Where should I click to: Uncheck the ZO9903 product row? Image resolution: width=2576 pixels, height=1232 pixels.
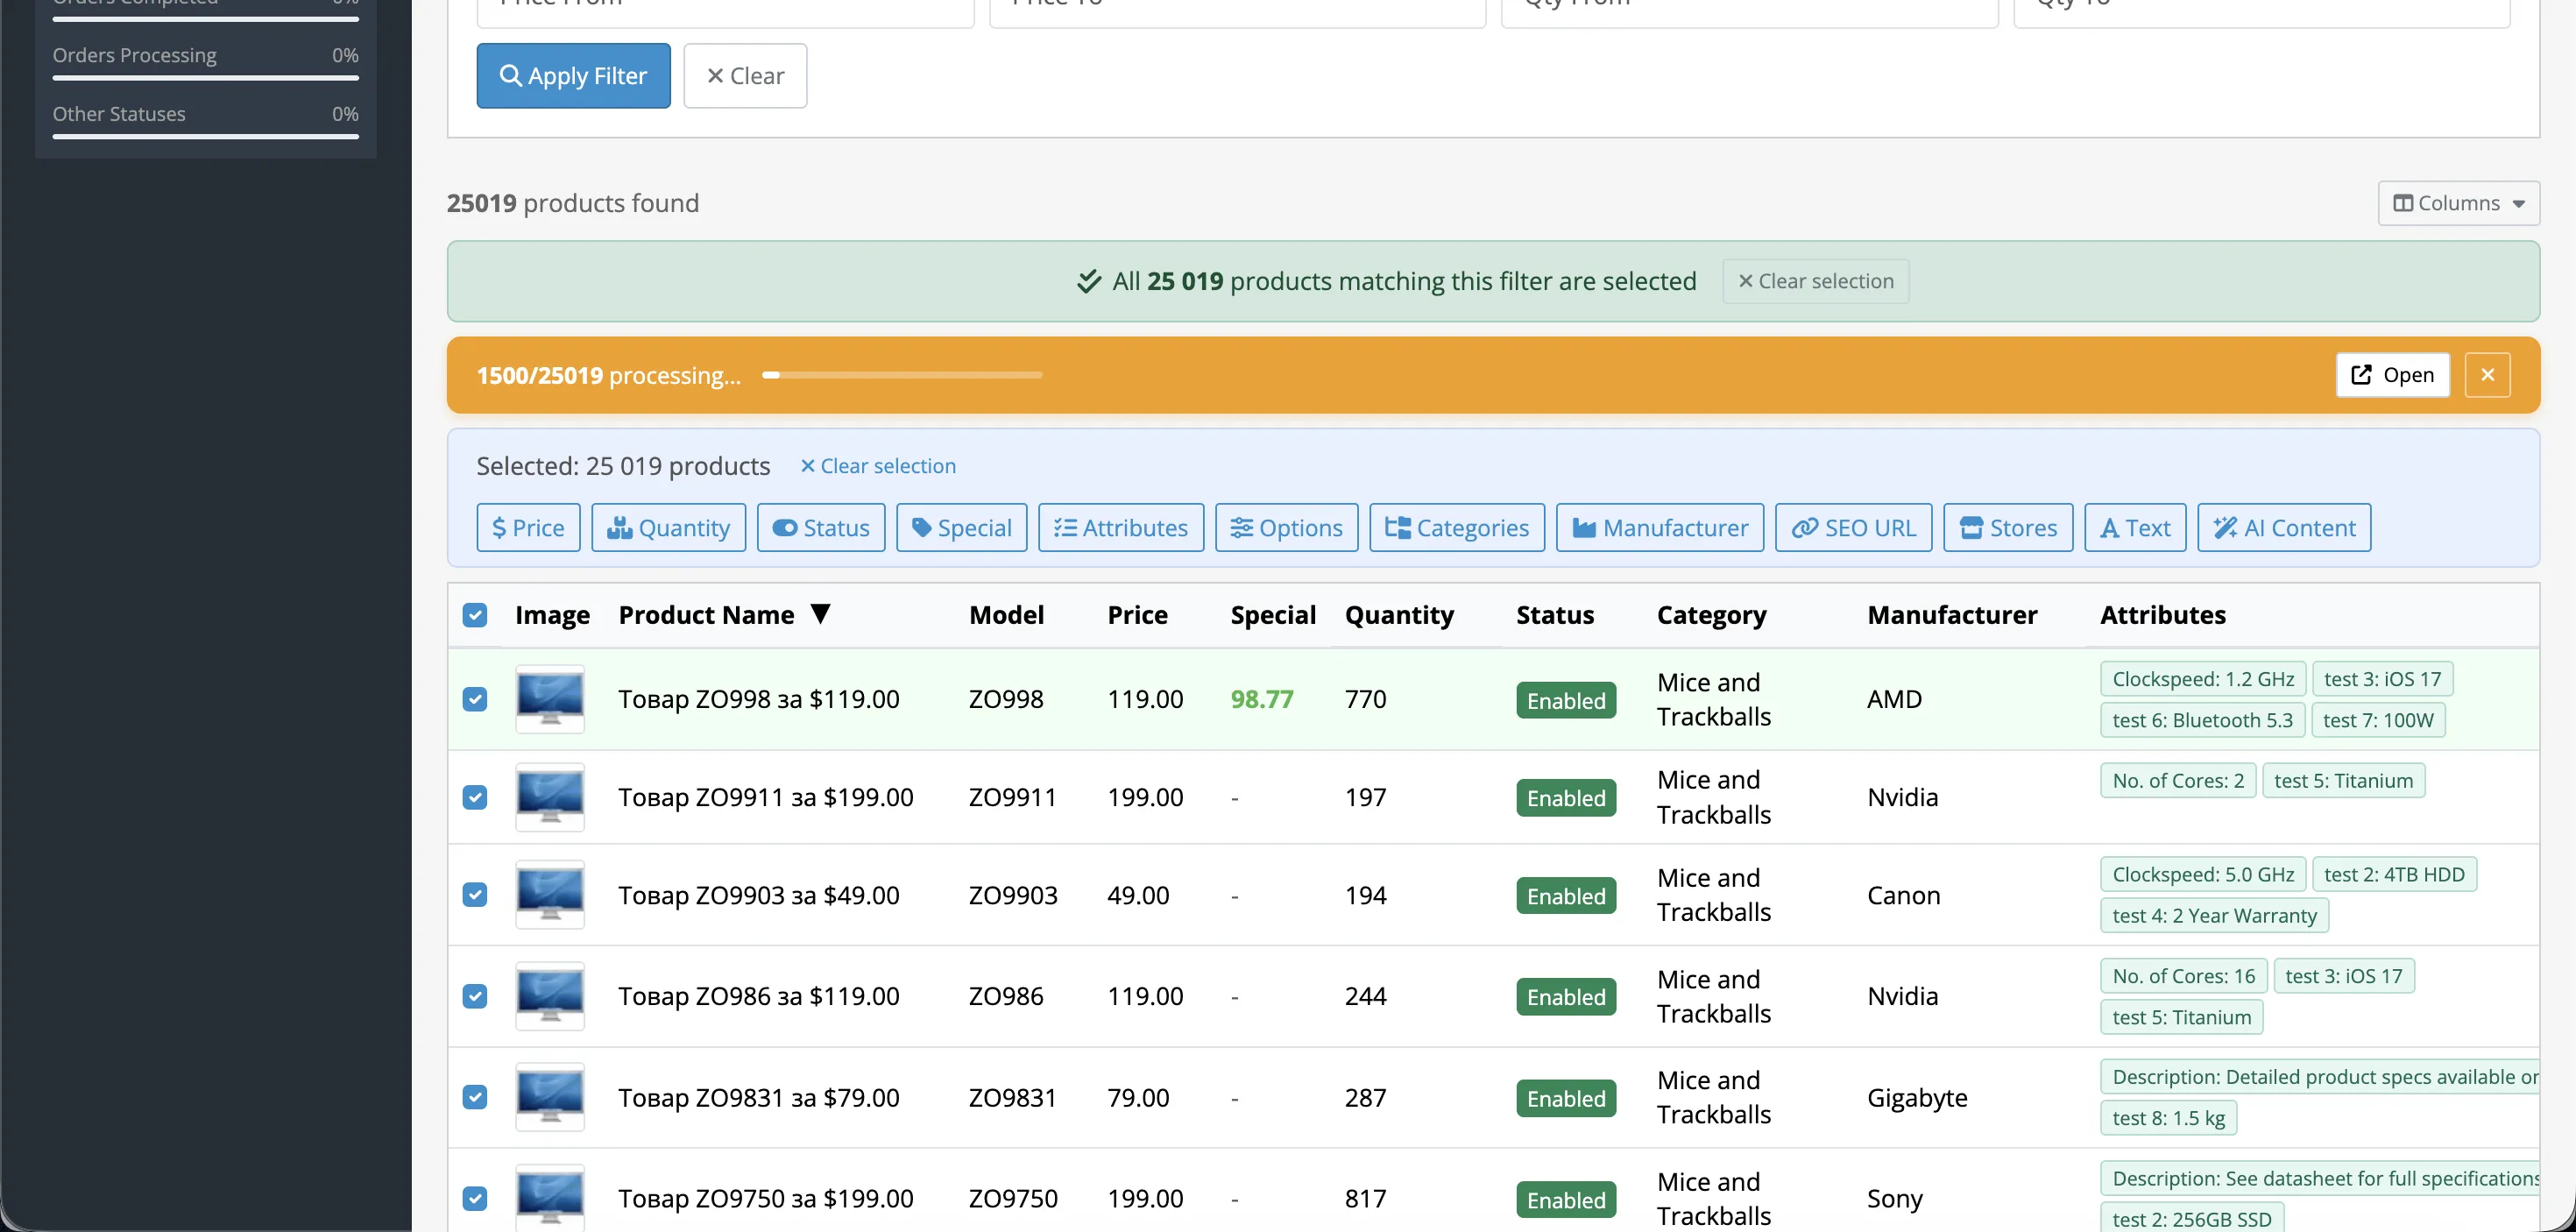click(x=475, y=895)
